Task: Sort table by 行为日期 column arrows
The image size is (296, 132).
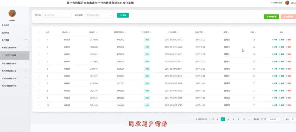Action: 204,33
